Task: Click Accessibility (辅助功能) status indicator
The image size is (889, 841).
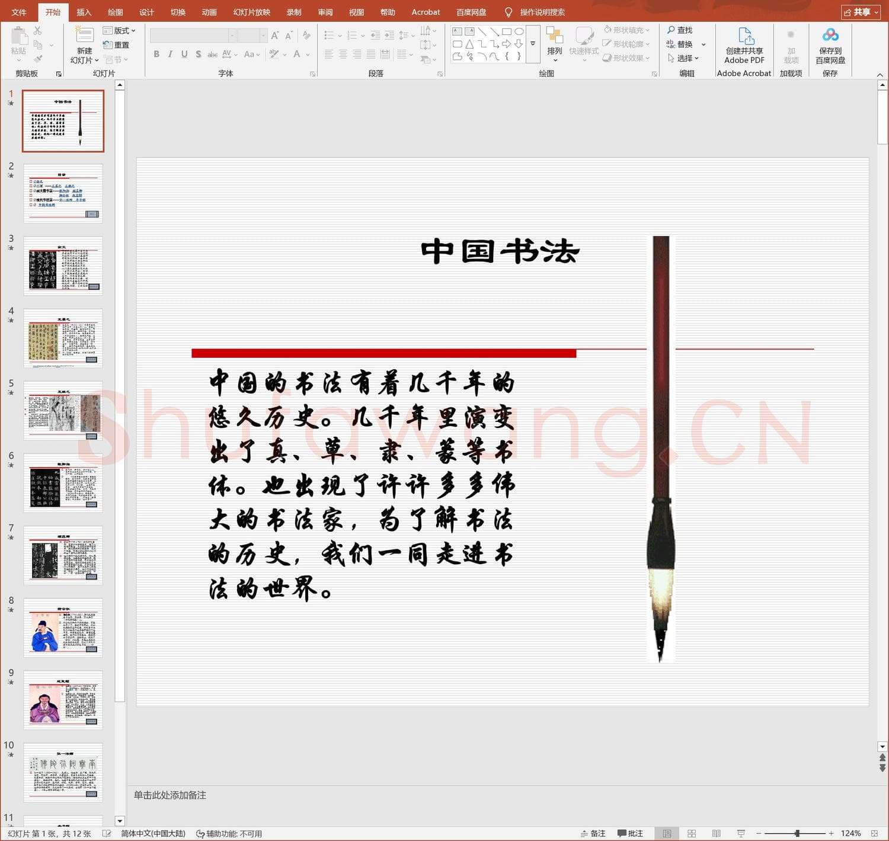Action: click(229, 833)
